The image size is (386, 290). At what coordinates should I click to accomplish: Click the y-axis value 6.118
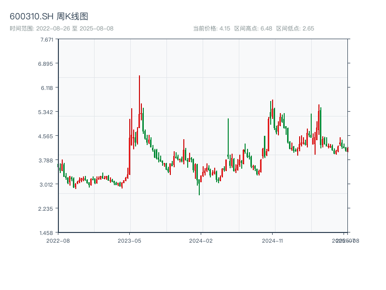pyautogui.click(x=47, y=88)
